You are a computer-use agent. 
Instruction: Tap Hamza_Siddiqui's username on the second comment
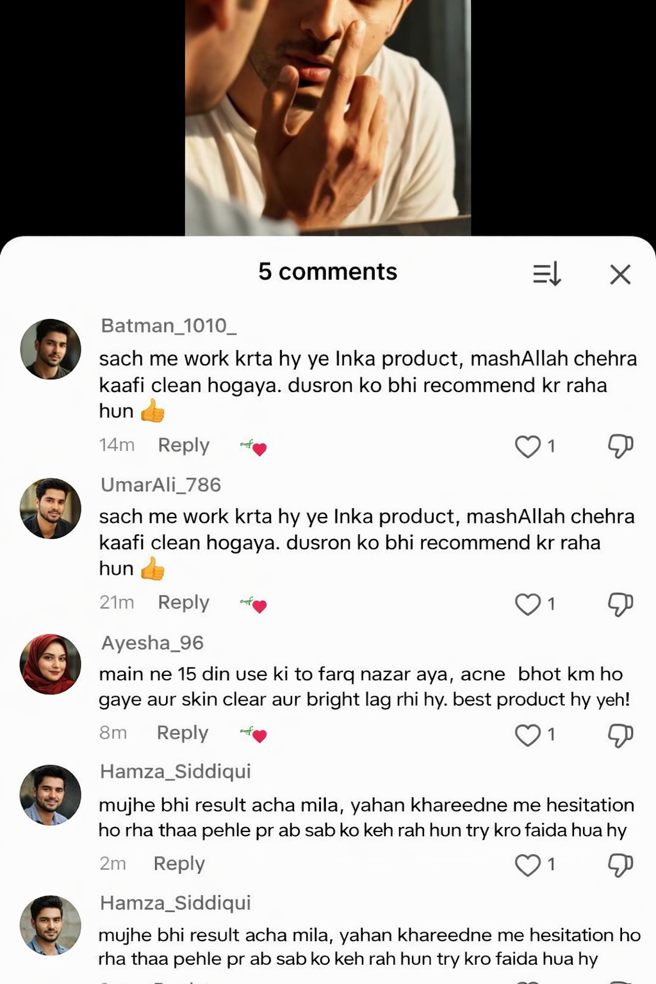[174, 903]
